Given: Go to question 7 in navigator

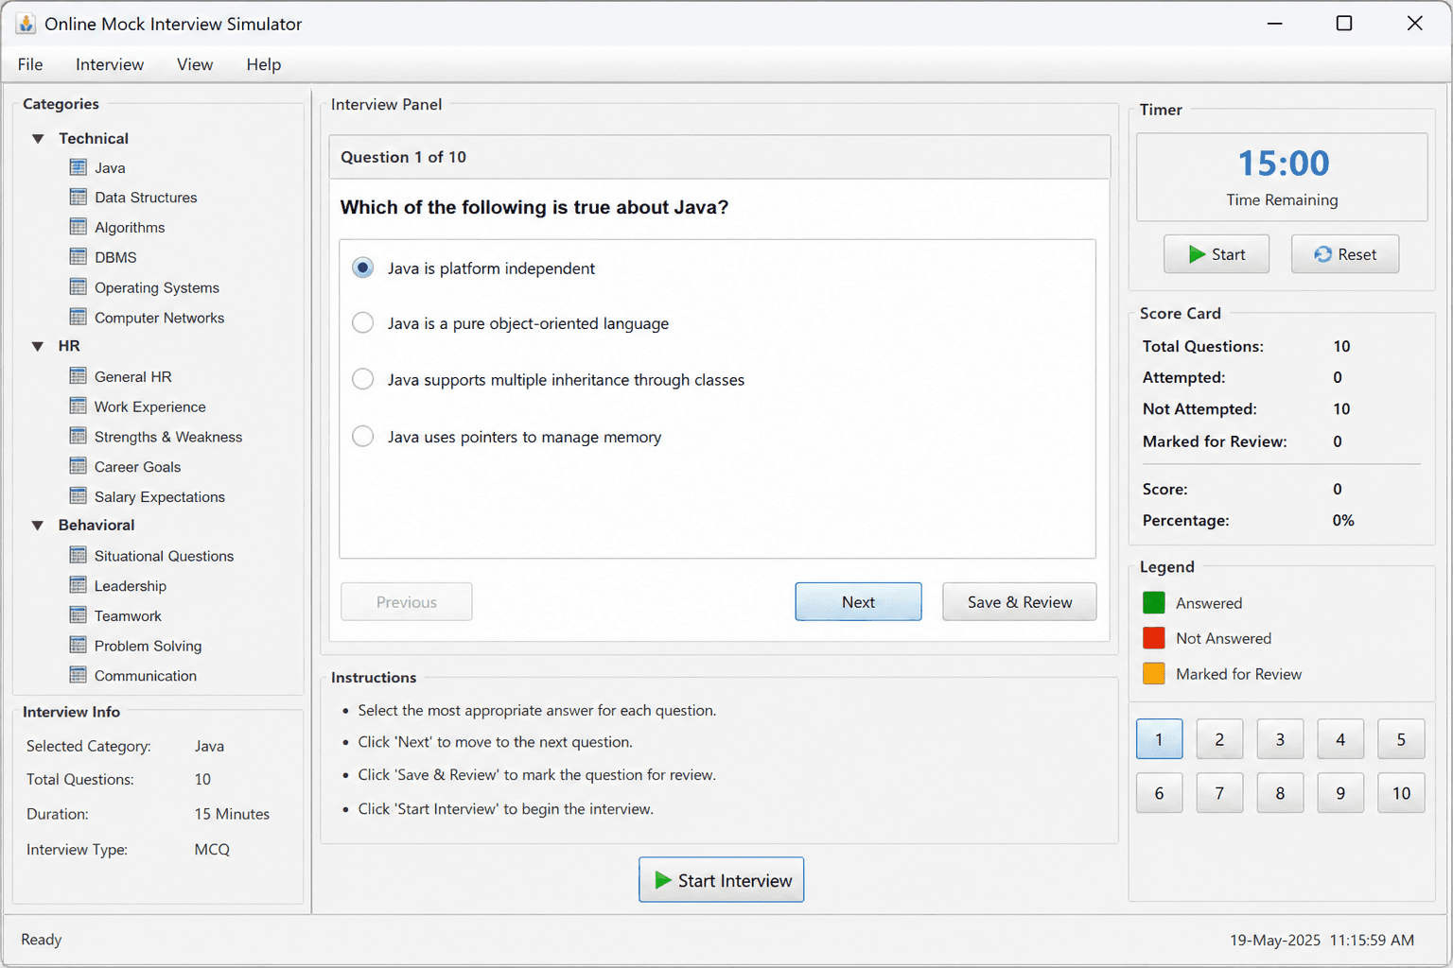Looking at the screenshot, I should click(1220, 793).
